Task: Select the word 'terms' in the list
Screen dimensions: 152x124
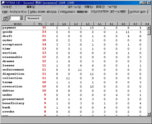Action: pyautogui.click(x=7, y=82)
